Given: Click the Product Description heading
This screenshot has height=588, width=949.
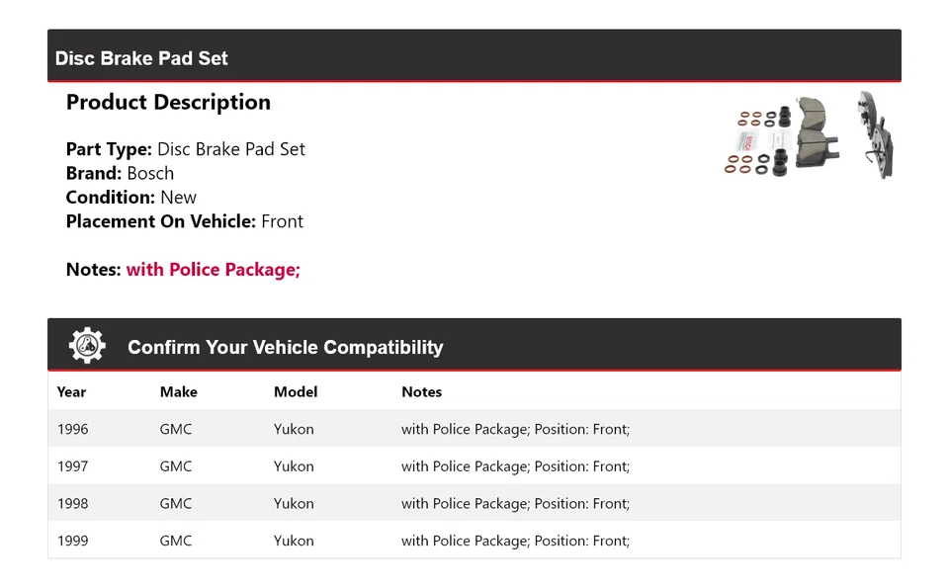Looking at the screenshot, I should click(x=168, y=102).
